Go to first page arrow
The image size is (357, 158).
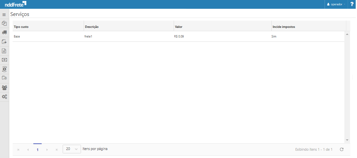(18, 150)
